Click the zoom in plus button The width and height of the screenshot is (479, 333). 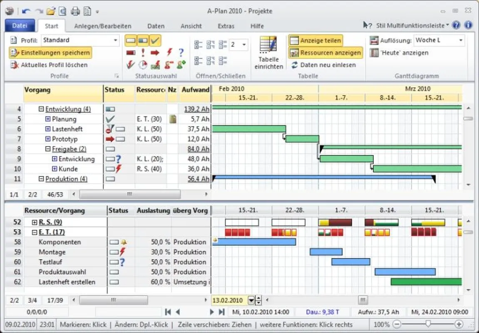pyautogui.click(x=459, y=324)
